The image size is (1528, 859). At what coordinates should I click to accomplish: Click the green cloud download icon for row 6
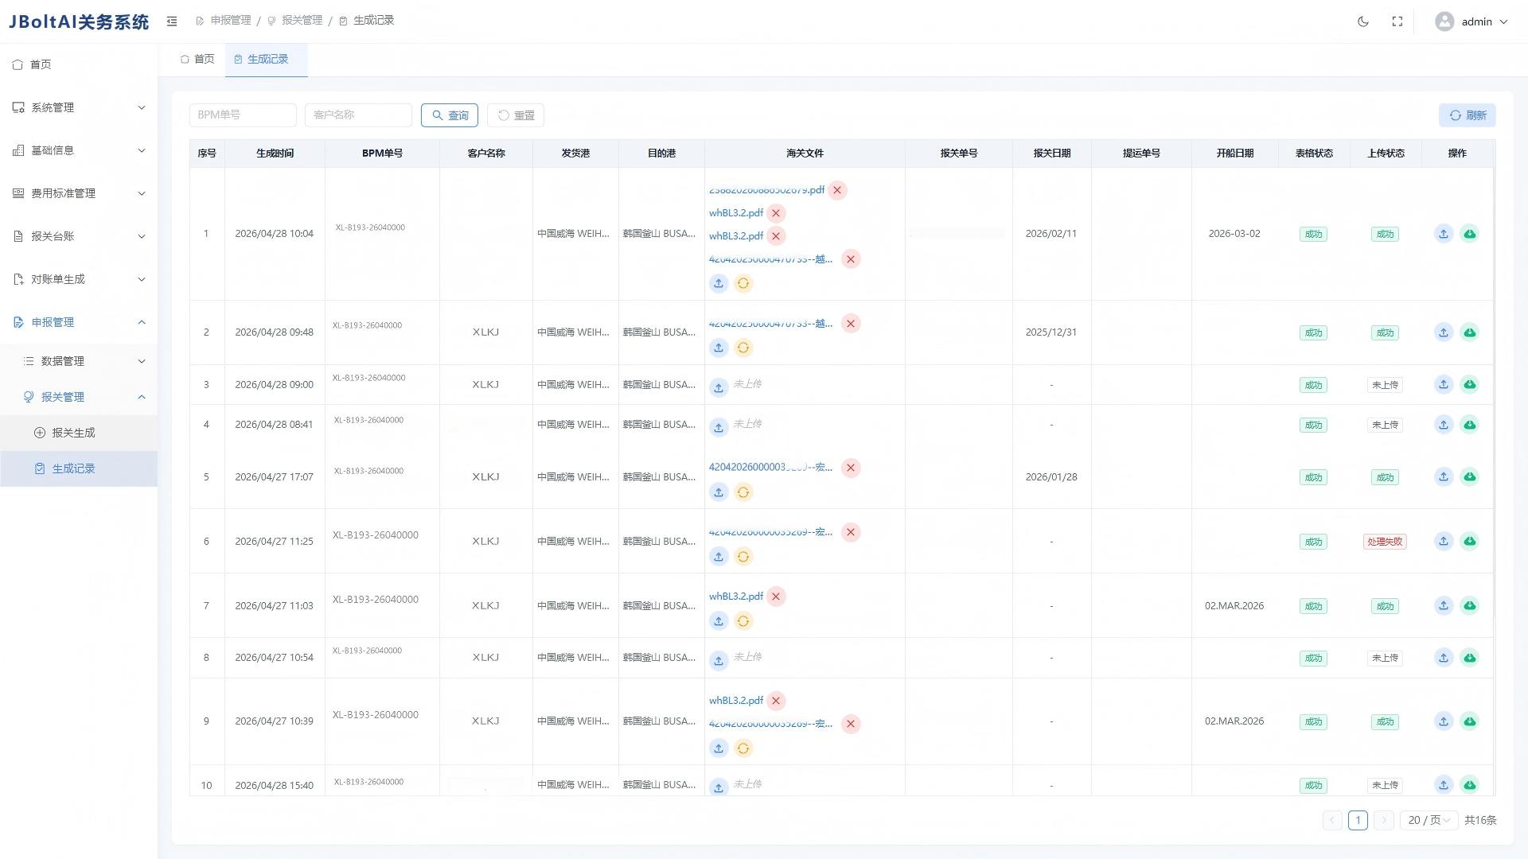pos(1470,541)
